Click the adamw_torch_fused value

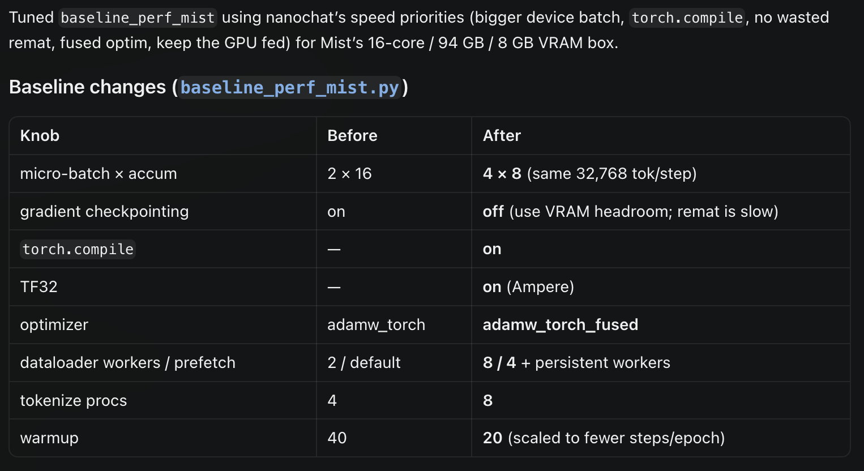(x=561, y=325)
